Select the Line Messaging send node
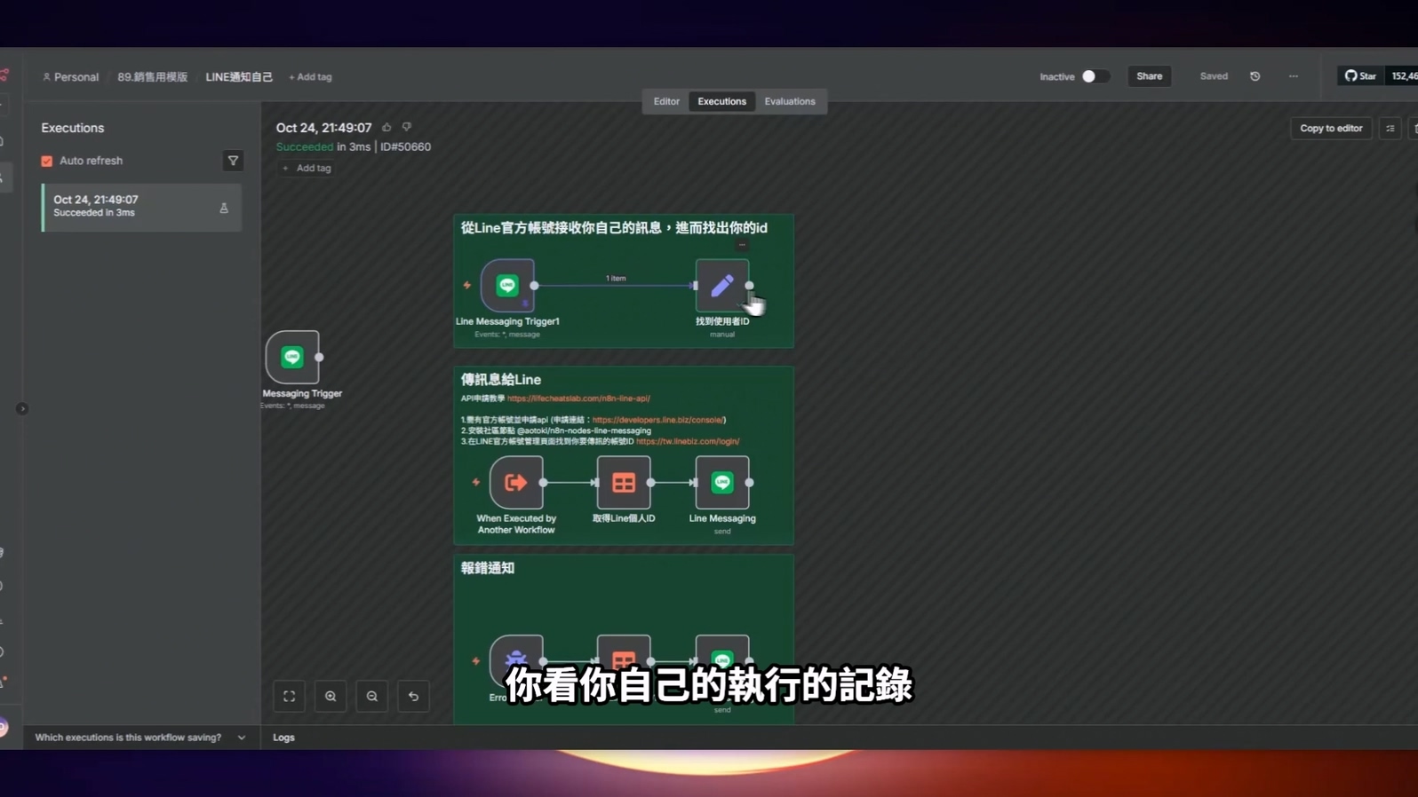 (722, 482)
